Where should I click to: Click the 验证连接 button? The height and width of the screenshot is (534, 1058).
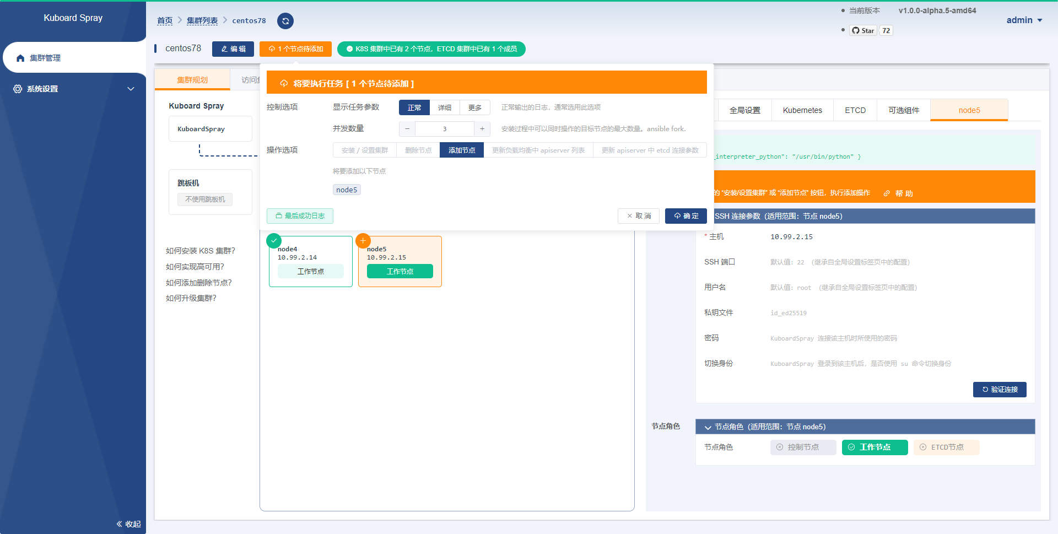coord(1000,390)
